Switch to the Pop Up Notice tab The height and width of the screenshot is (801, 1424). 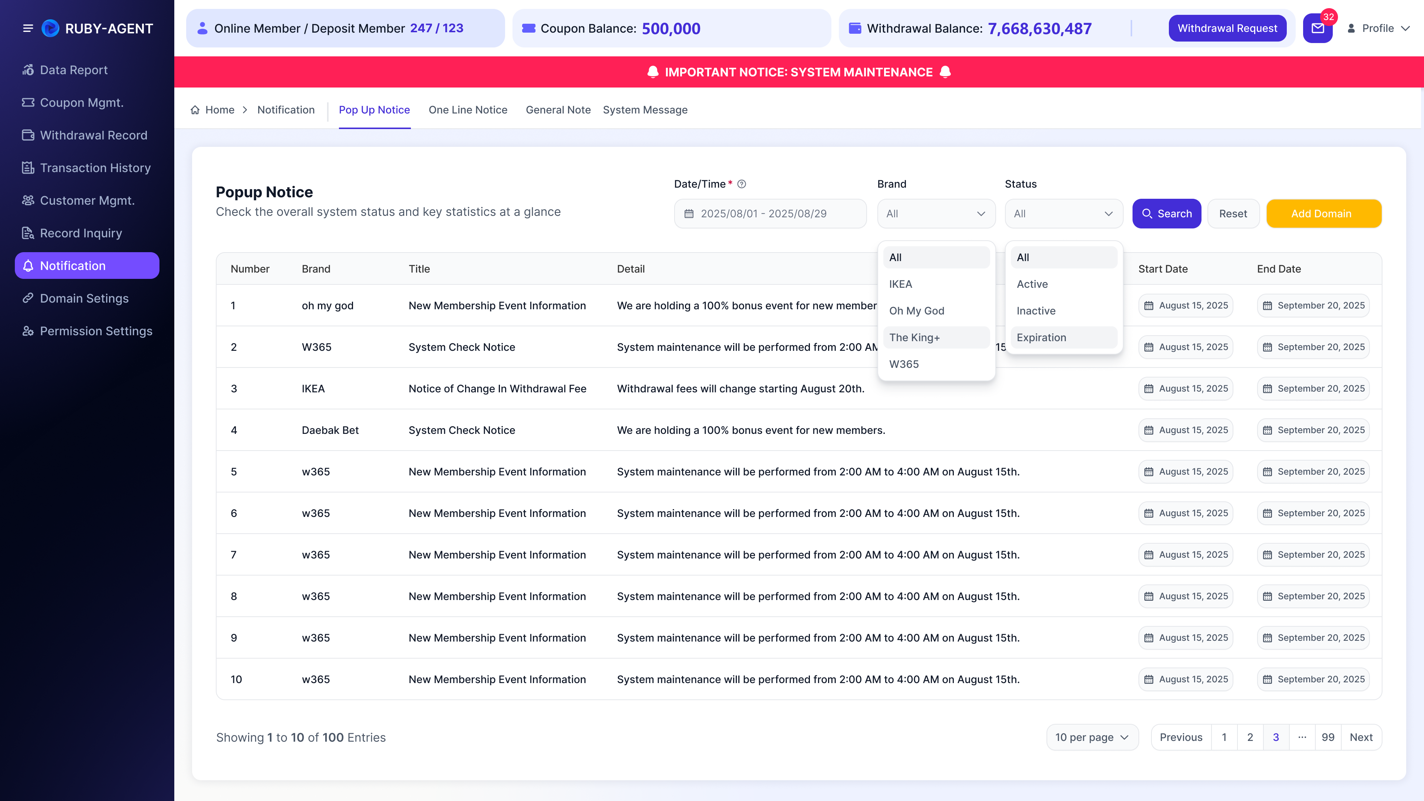click(x=374, y=110)
